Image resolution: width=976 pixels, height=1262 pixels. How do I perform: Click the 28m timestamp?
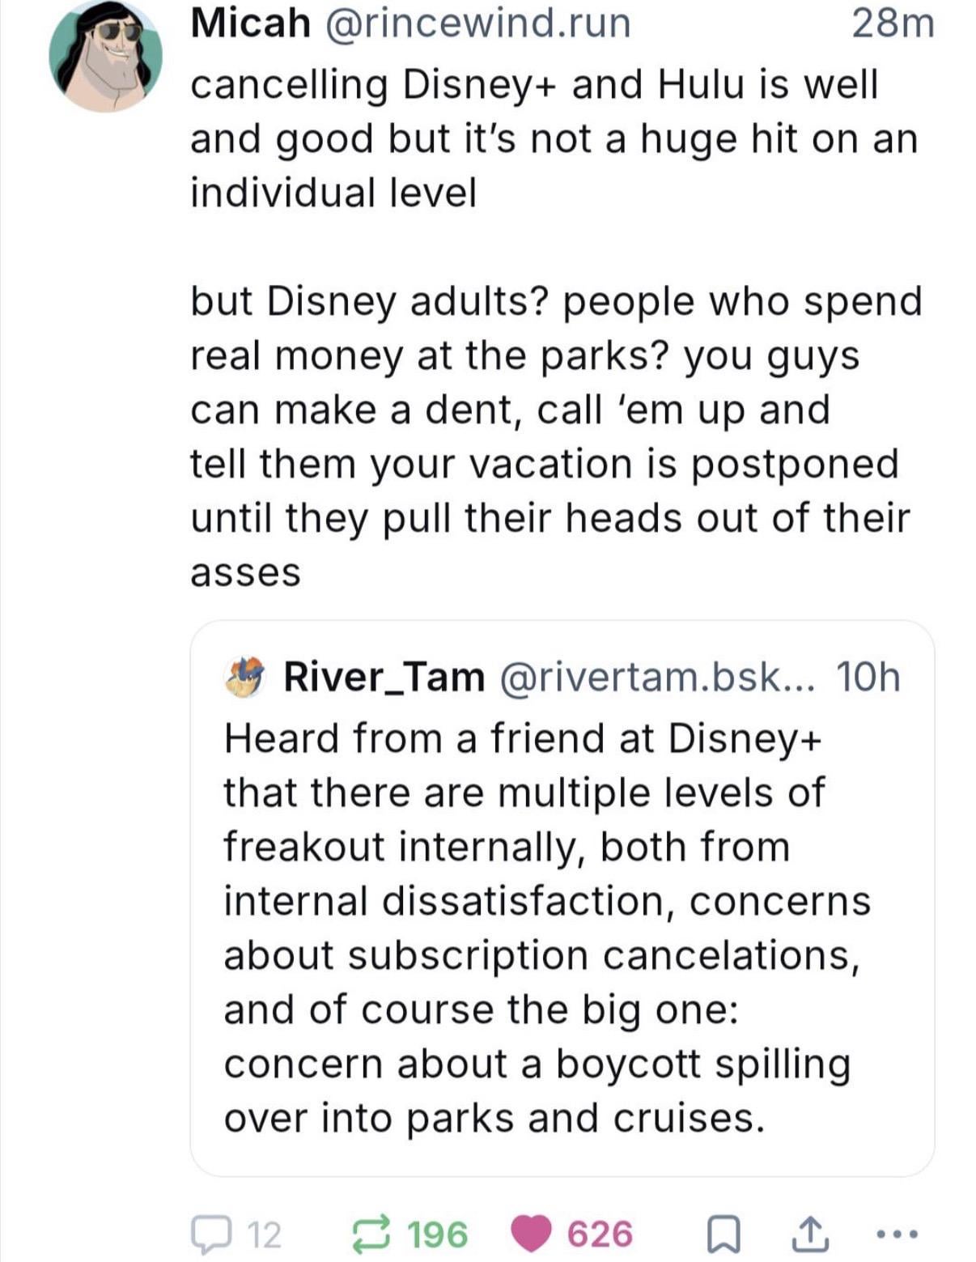point(893,23)
